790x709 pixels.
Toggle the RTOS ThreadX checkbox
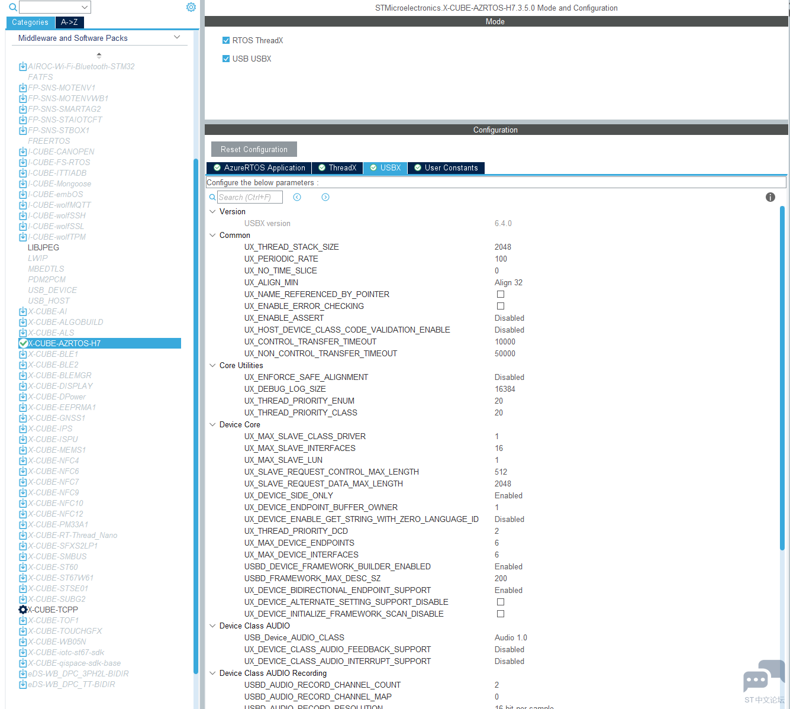pos(225,40)
